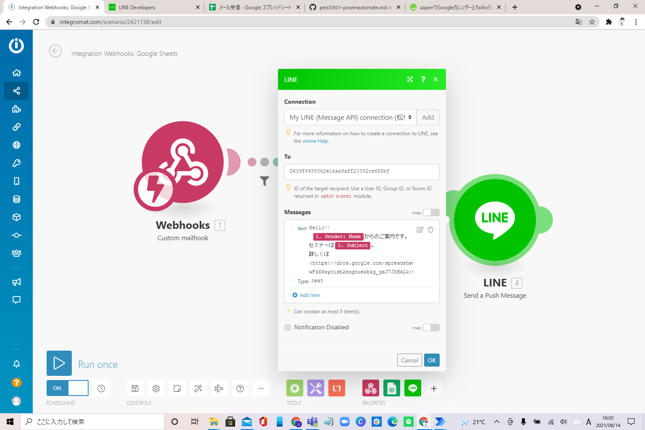The height and width of the screenshot is (430, 645).
Task: Click the explain flow airplane icon
Action: (219, 388)
